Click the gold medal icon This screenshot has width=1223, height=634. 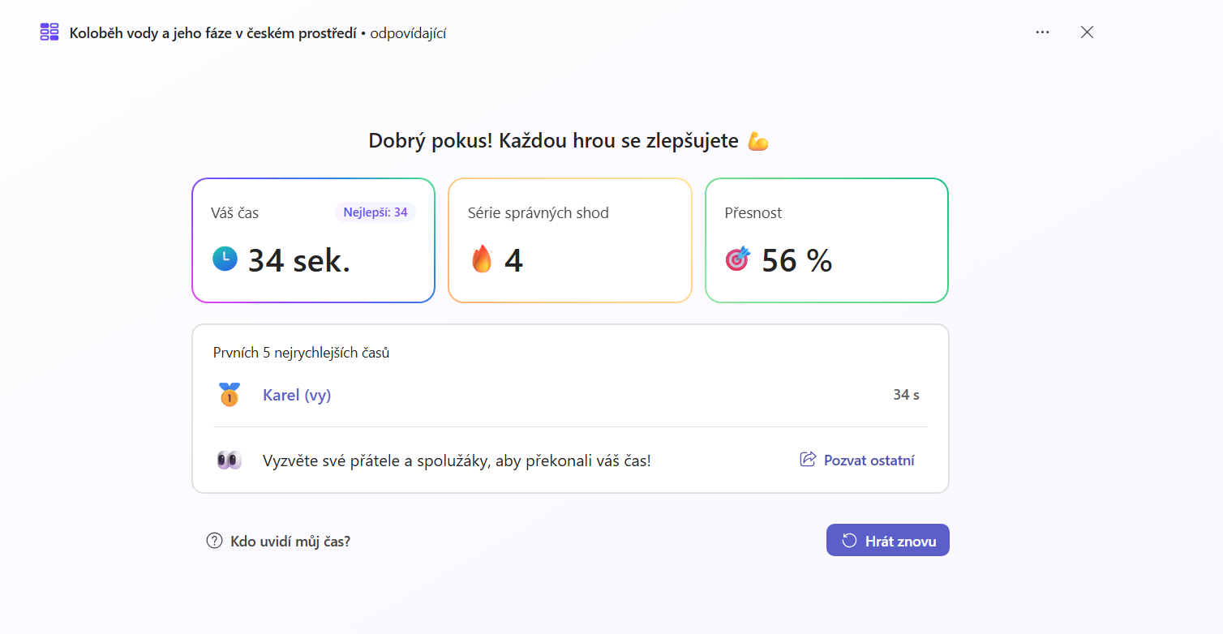230,395
